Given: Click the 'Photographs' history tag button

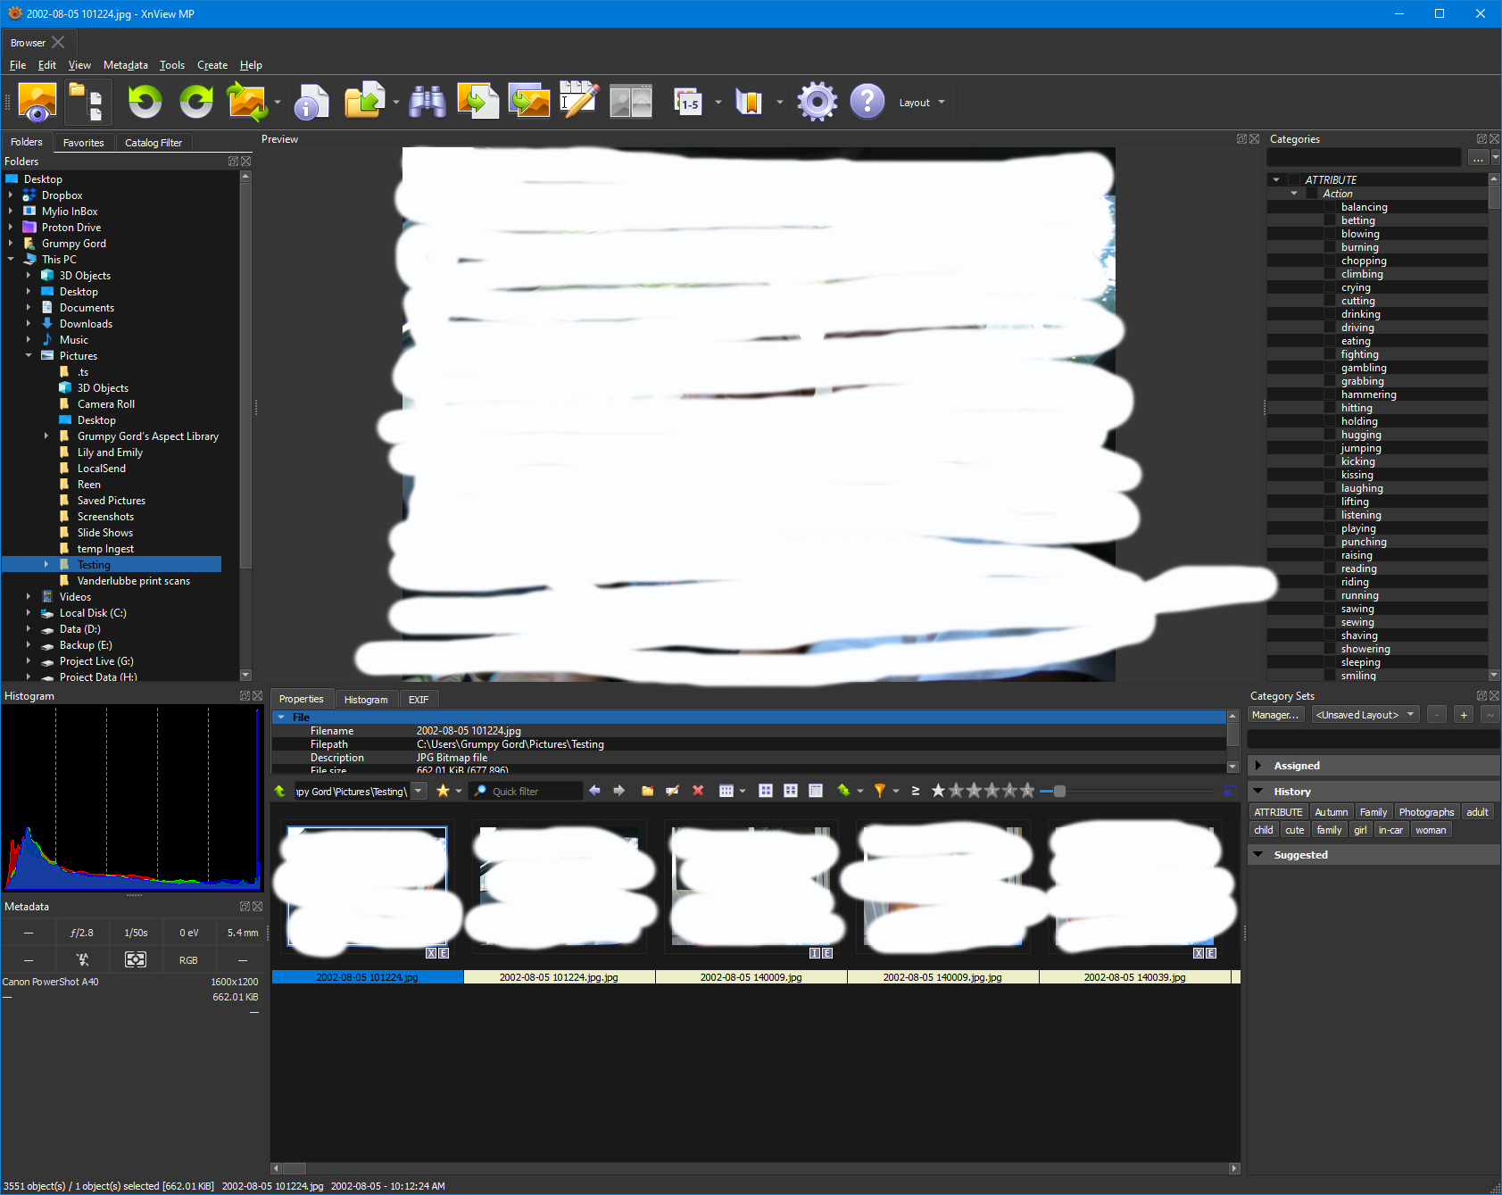Looking at the screenshot, I should [x=1426, y=812].
